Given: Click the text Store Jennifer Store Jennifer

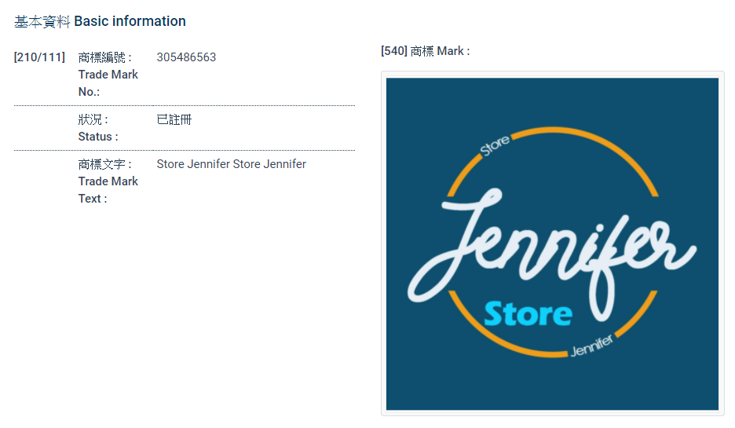Looking at the screenshot, I should 231,164.
